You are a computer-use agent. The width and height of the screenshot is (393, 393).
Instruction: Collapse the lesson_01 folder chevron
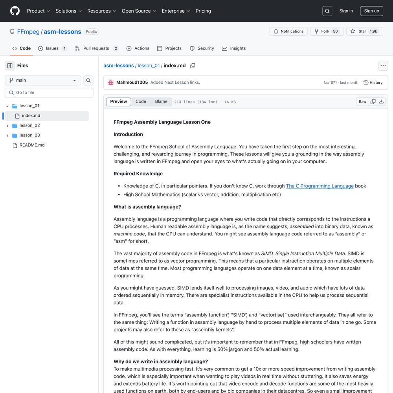pyautogui.click(x=7, y=106)
